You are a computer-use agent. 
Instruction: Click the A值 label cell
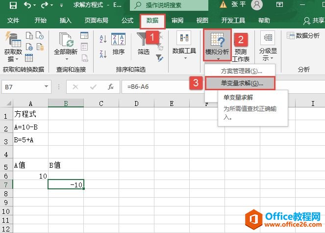pos(30,165)
